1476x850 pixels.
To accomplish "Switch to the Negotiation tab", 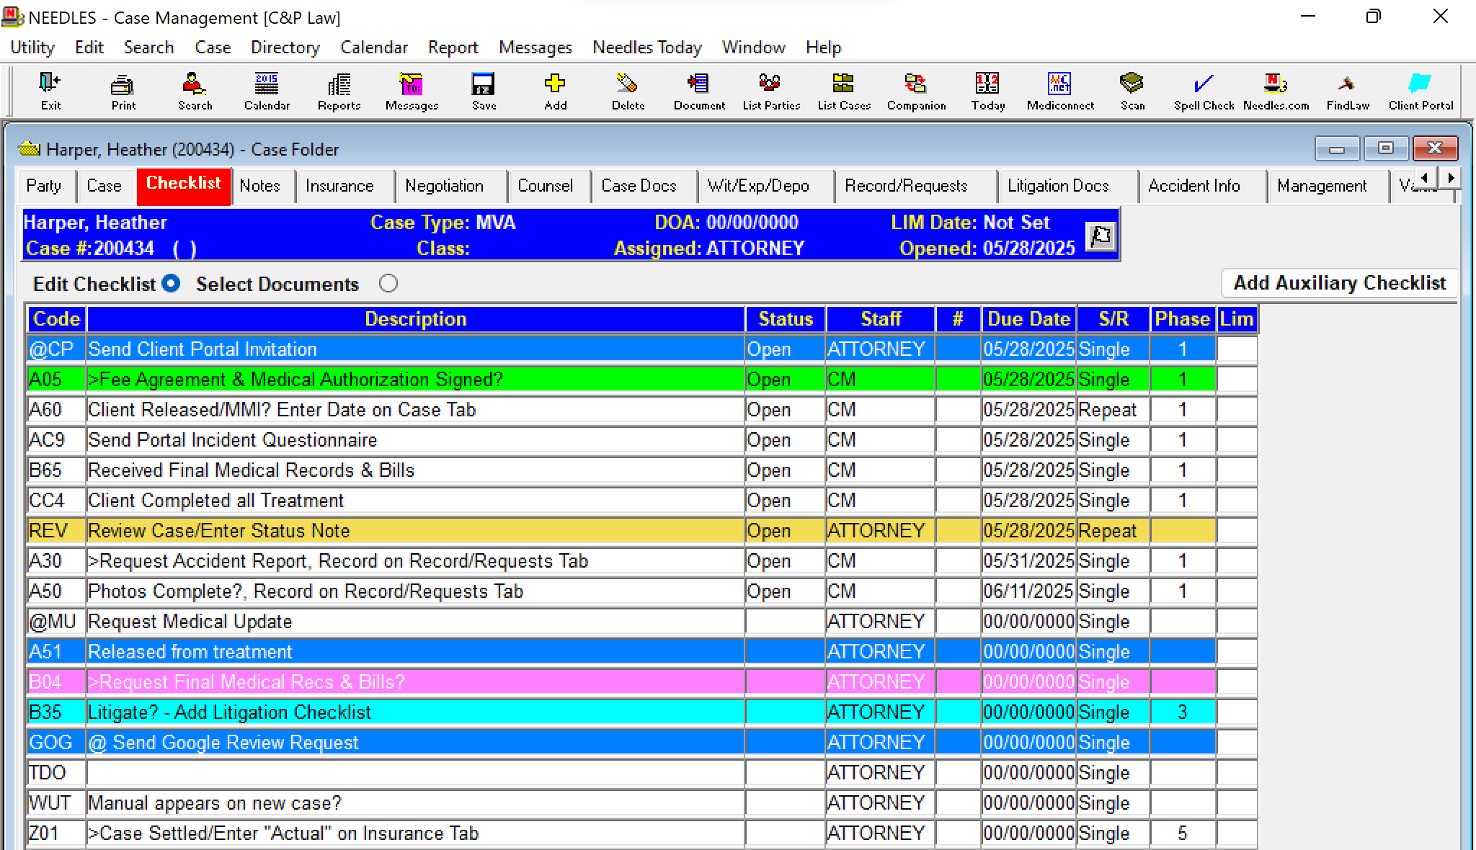I will pyautogui.click(x=444, y=186).
